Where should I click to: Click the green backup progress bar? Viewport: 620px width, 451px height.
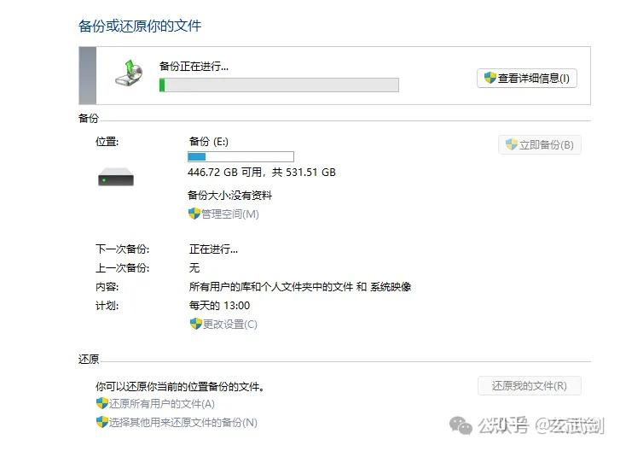[x=279, y=85]
